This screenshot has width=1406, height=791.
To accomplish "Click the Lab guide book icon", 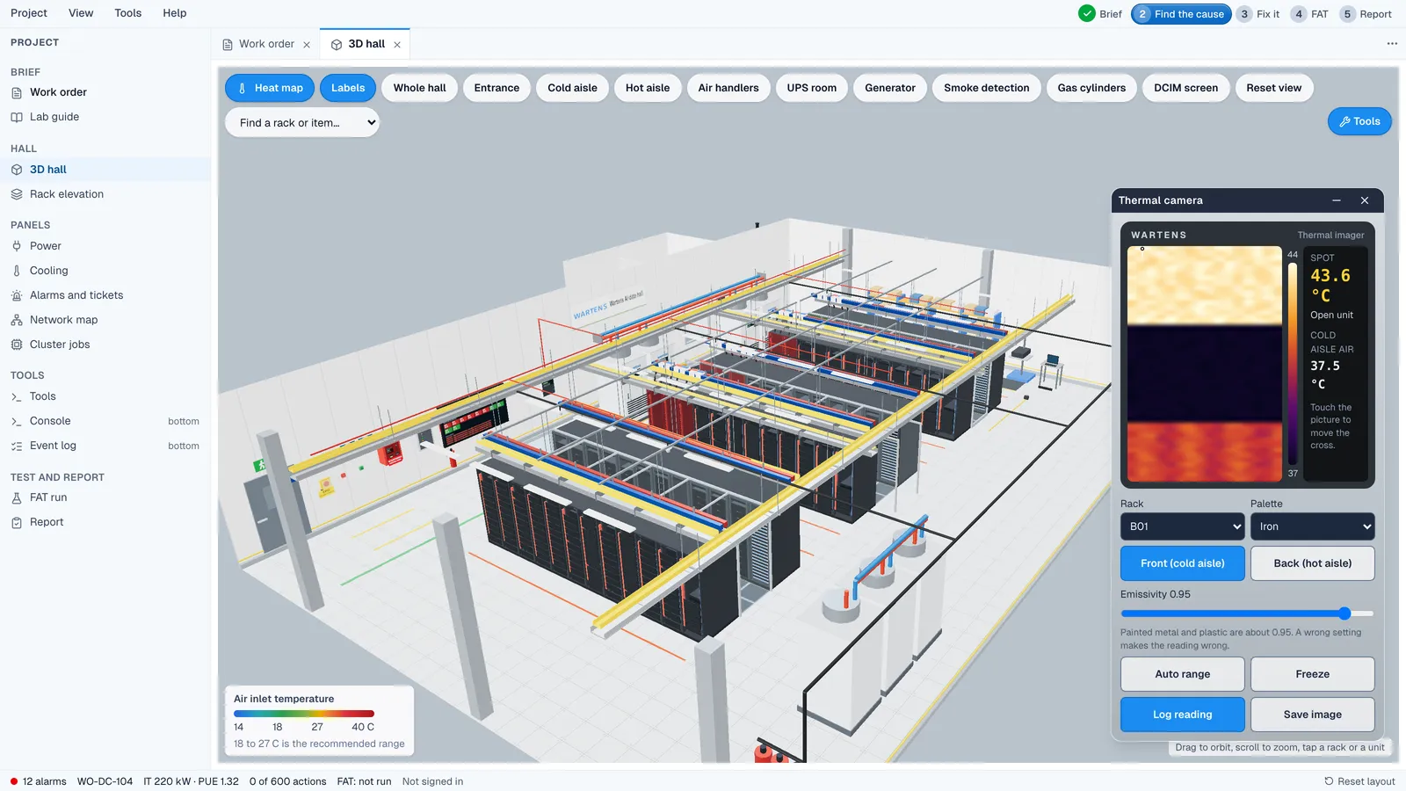I will [x=17, y=117].
